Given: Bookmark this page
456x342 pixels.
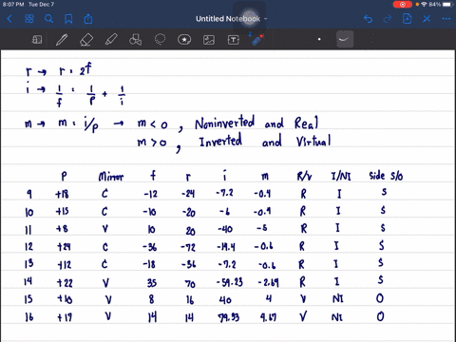Looking at the screenshot, I should [68, 19].
